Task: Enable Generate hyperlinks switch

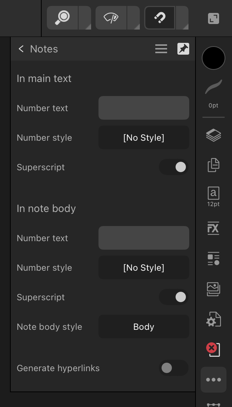Action: coord(174,368)
